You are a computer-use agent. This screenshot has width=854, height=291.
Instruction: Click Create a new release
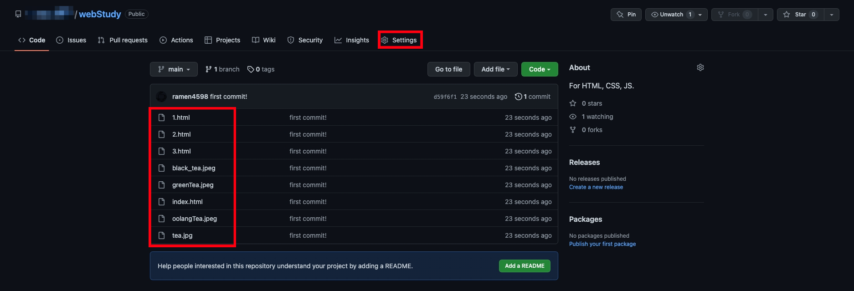tap(596, 187)
